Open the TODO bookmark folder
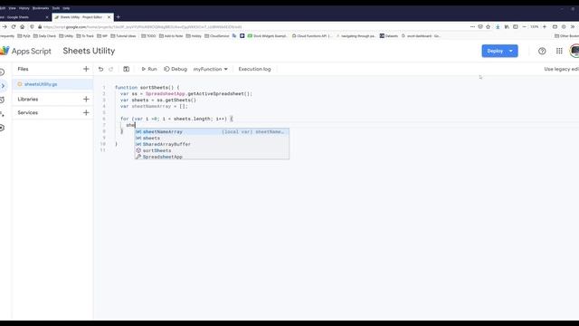 tap(148, 36)
